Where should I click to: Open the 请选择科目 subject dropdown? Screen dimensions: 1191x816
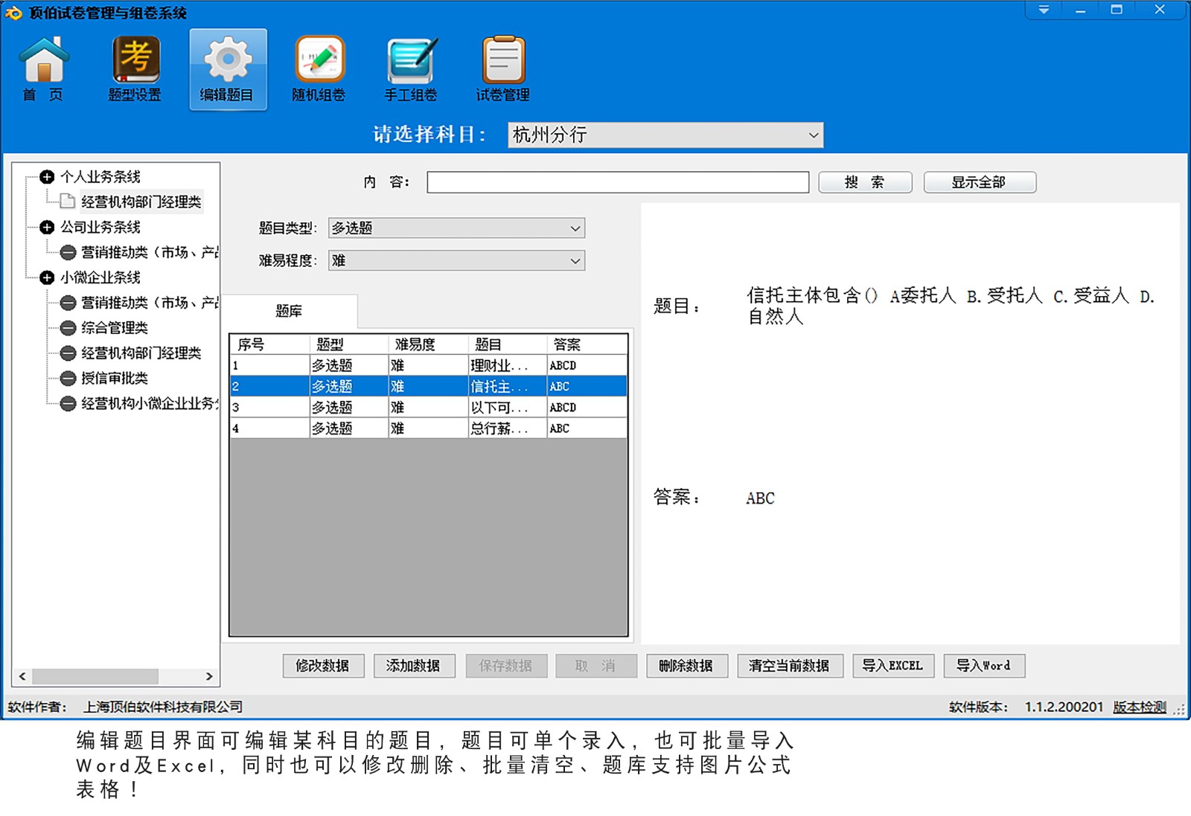(x=813, y=135)
